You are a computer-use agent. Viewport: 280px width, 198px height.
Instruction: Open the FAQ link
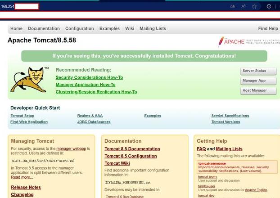[x=201, y=149]
